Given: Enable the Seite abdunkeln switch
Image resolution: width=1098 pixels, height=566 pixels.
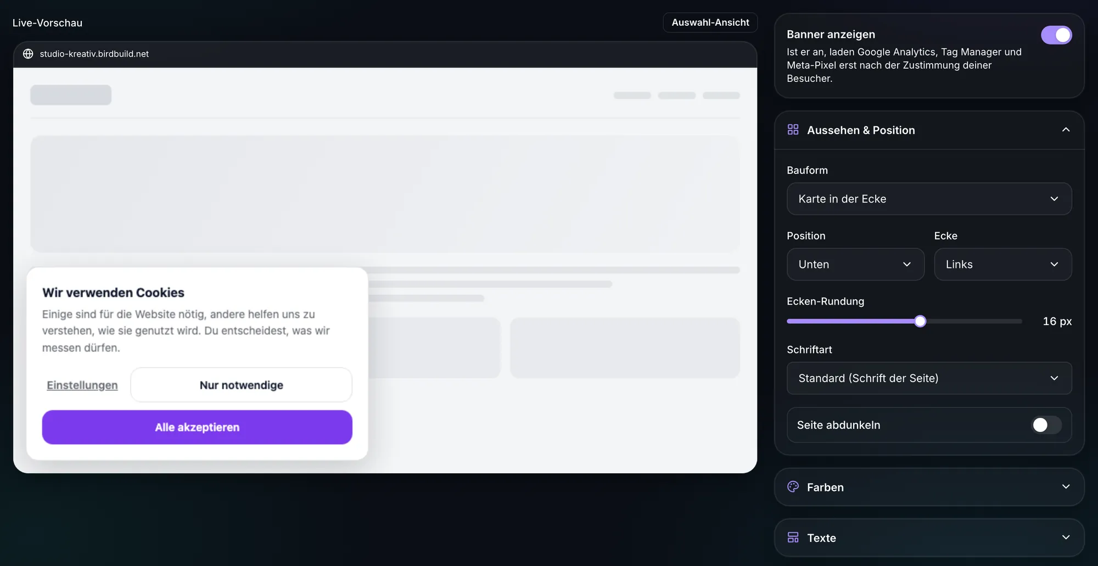Looking at the screenshot, I should [1046, 425].
